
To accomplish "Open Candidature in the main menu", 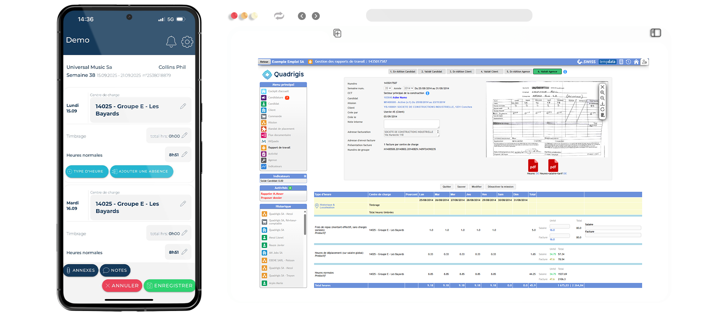I will pyautogui.click(x=275, y=98).
